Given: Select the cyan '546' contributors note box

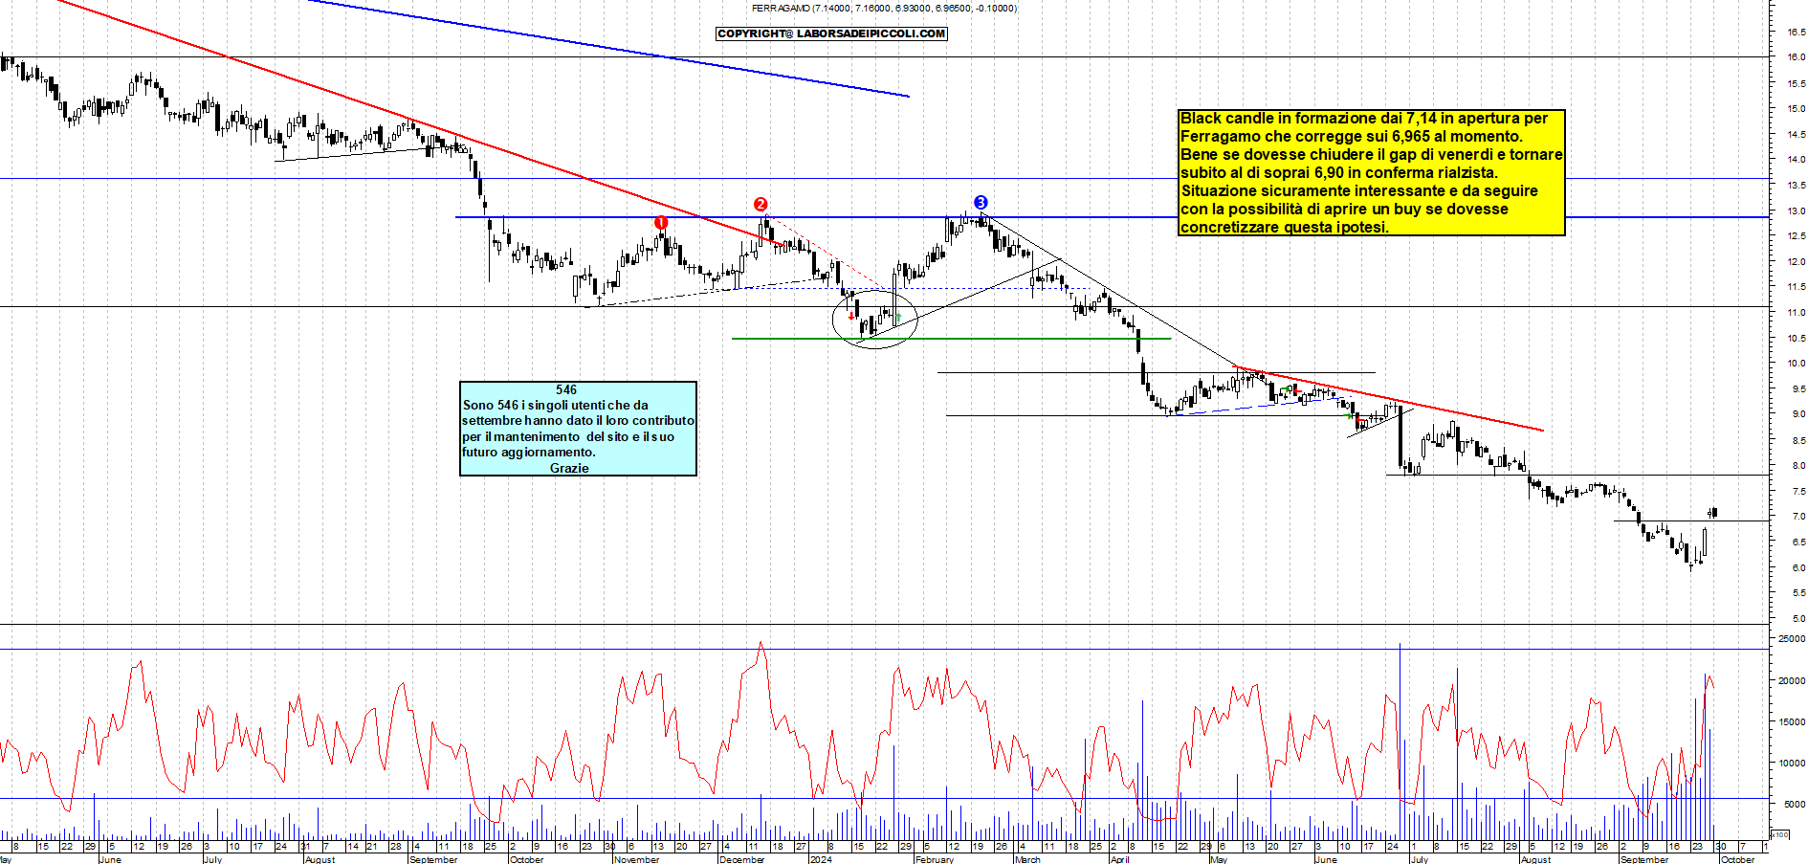Looking at the screenshot, I should click(x=578, y=429).
